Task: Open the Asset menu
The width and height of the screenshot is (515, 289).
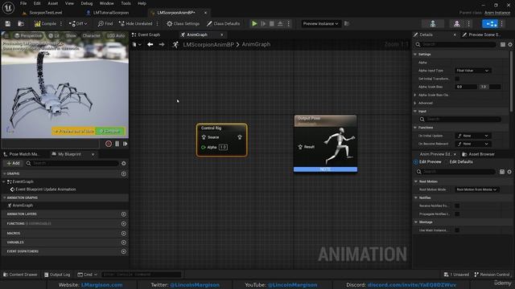Action: [x=53, y=3]
